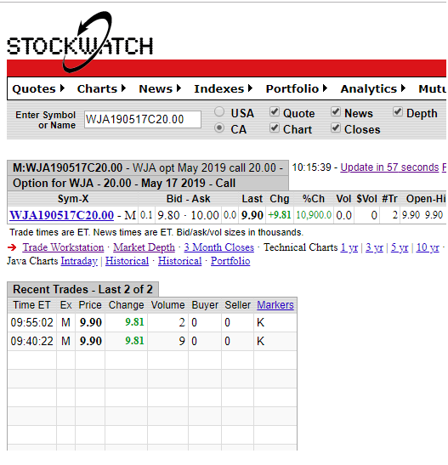Toggle the Quote checkbox

click(275, 112)
